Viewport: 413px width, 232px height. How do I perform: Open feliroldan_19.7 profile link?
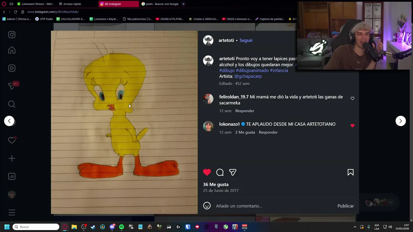(x=234, y=97)
